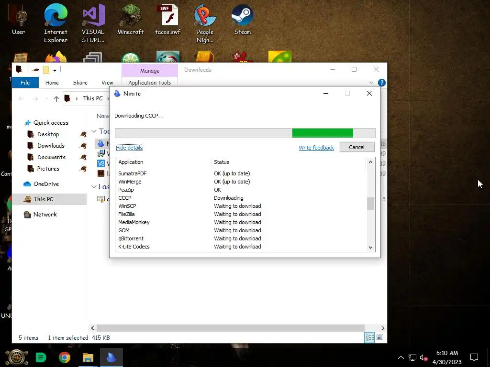This screenshot has width=490, height=367.
Task: Select the VISUAL STUPI... desktop shortcut
Action: coord(93,24)
